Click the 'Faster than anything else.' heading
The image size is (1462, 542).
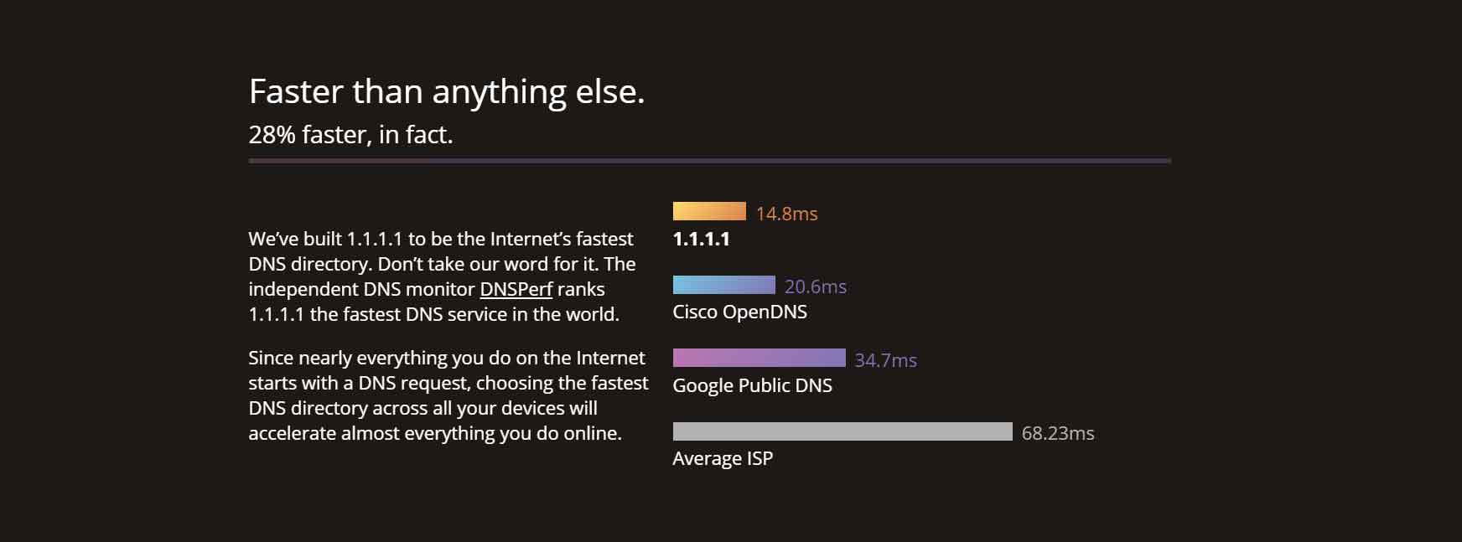pos(447,91)
